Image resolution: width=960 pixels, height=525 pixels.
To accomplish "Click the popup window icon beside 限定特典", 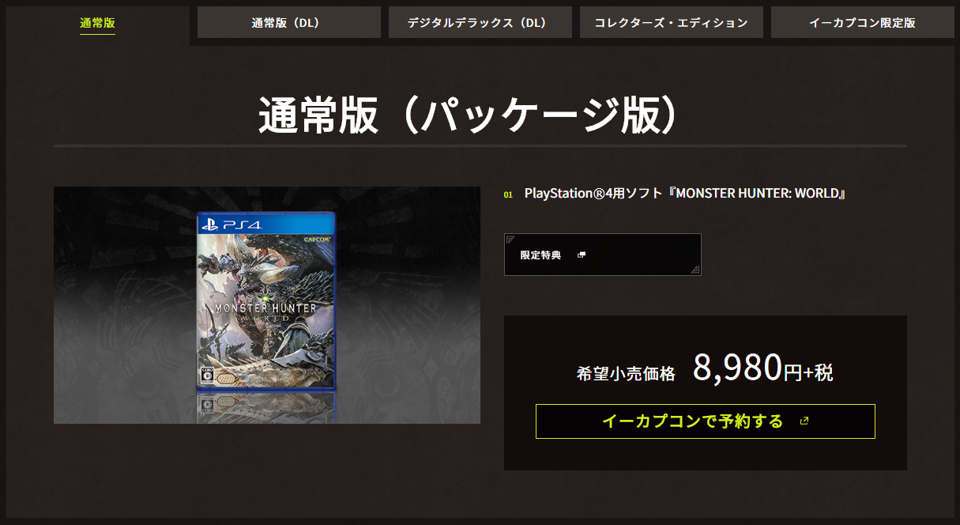I will 582,255.
